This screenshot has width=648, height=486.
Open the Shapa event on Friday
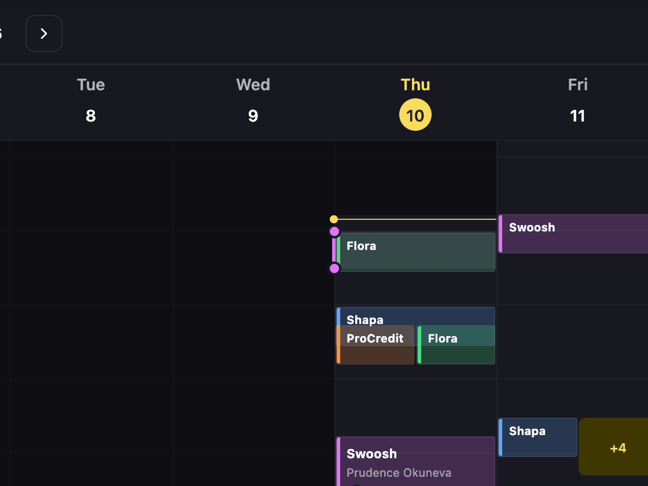click(537, 437)
